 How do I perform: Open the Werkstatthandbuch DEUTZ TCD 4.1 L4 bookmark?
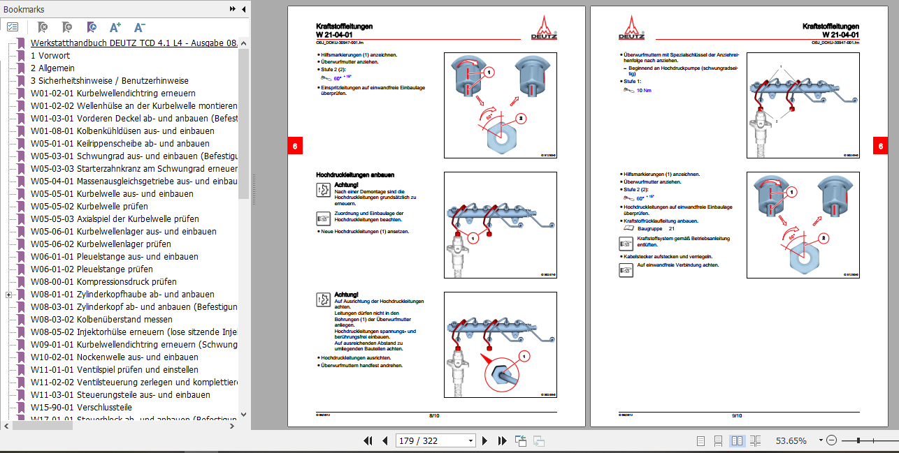[134, 43]
